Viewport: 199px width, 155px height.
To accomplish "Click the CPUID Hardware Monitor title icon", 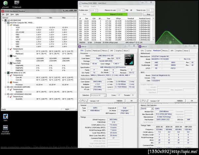I will (x=3, y=11).
